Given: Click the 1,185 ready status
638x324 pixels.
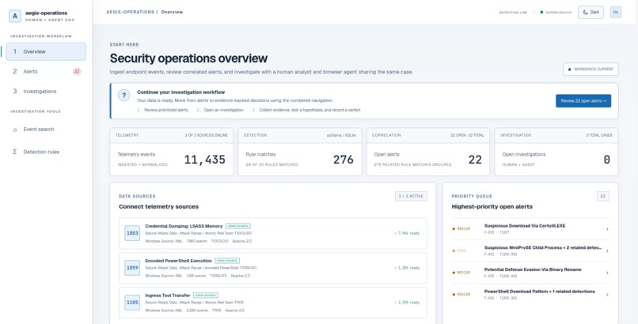Looking at the screenshot, I should pyautogui.click(x=407, y=268).
